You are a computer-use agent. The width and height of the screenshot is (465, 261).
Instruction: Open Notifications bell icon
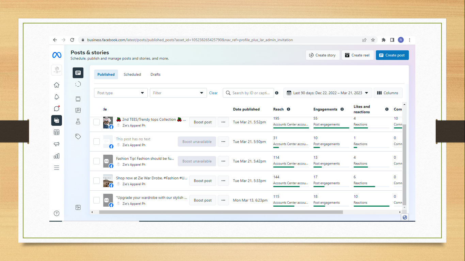click(x=57, y=97)
